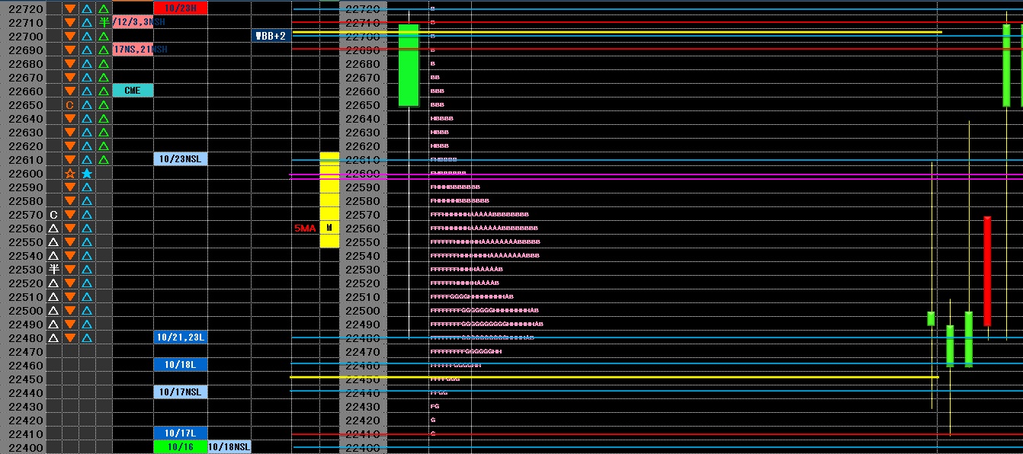This screenshot has width=1023, height=454.
Task: Click the blue up triangle in row 22590
Action: 87,187
